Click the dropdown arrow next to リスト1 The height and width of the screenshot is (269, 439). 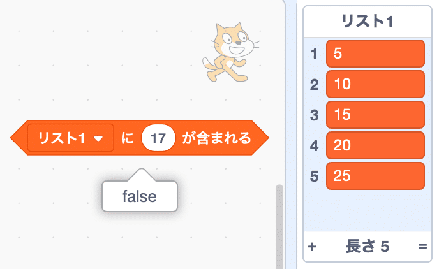[x=98, y=138]
